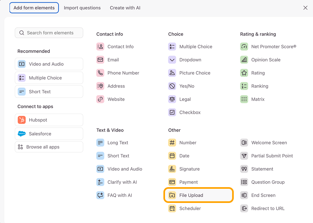Add the recommended Multiple Choice element
The width and height of the screenshot is (313, 223).
point(49,78)
